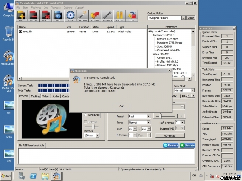The image size is (242, 181).
Task: Open the file explorer taskbar icon
Action: 45,176
